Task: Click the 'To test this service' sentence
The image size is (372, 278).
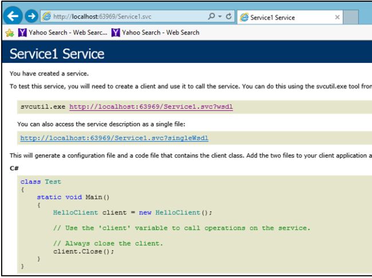Action: (x=191, y=86)
